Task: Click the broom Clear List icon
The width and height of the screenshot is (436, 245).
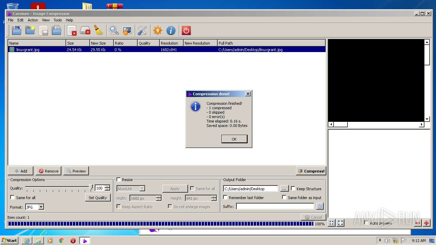Action: point(98,31)
